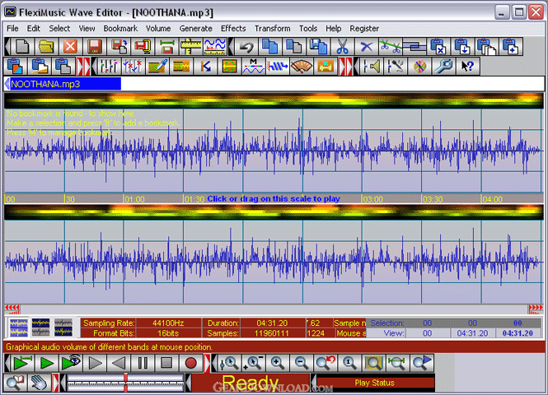Click the zoom 1:1 magnifier icon

[349, 363]
